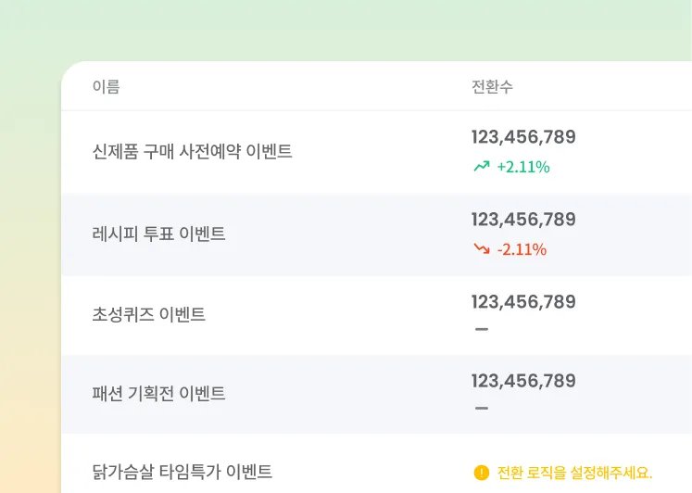The height and width of the screenshot is (493, 692).
Task: Click the yellow warning exclamation icon
Action: pos(482,473)
